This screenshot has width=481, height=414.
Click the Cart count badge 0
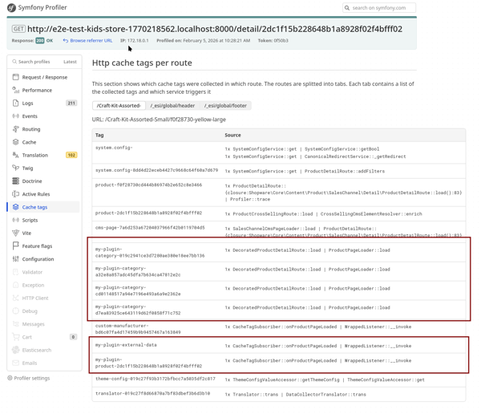[73, 337]
